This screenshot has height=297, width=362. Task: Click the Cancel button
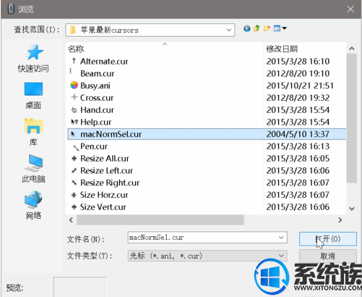pos(328,256)
